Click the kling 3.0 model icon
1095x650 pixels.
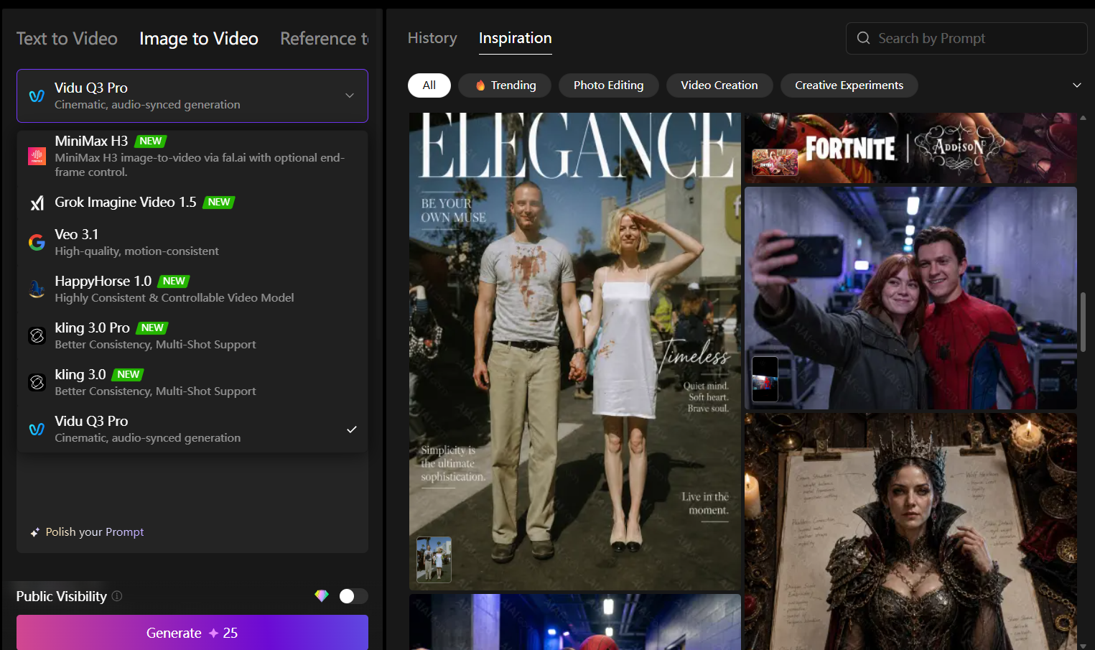pyautogui.click(x=37, y=382)
